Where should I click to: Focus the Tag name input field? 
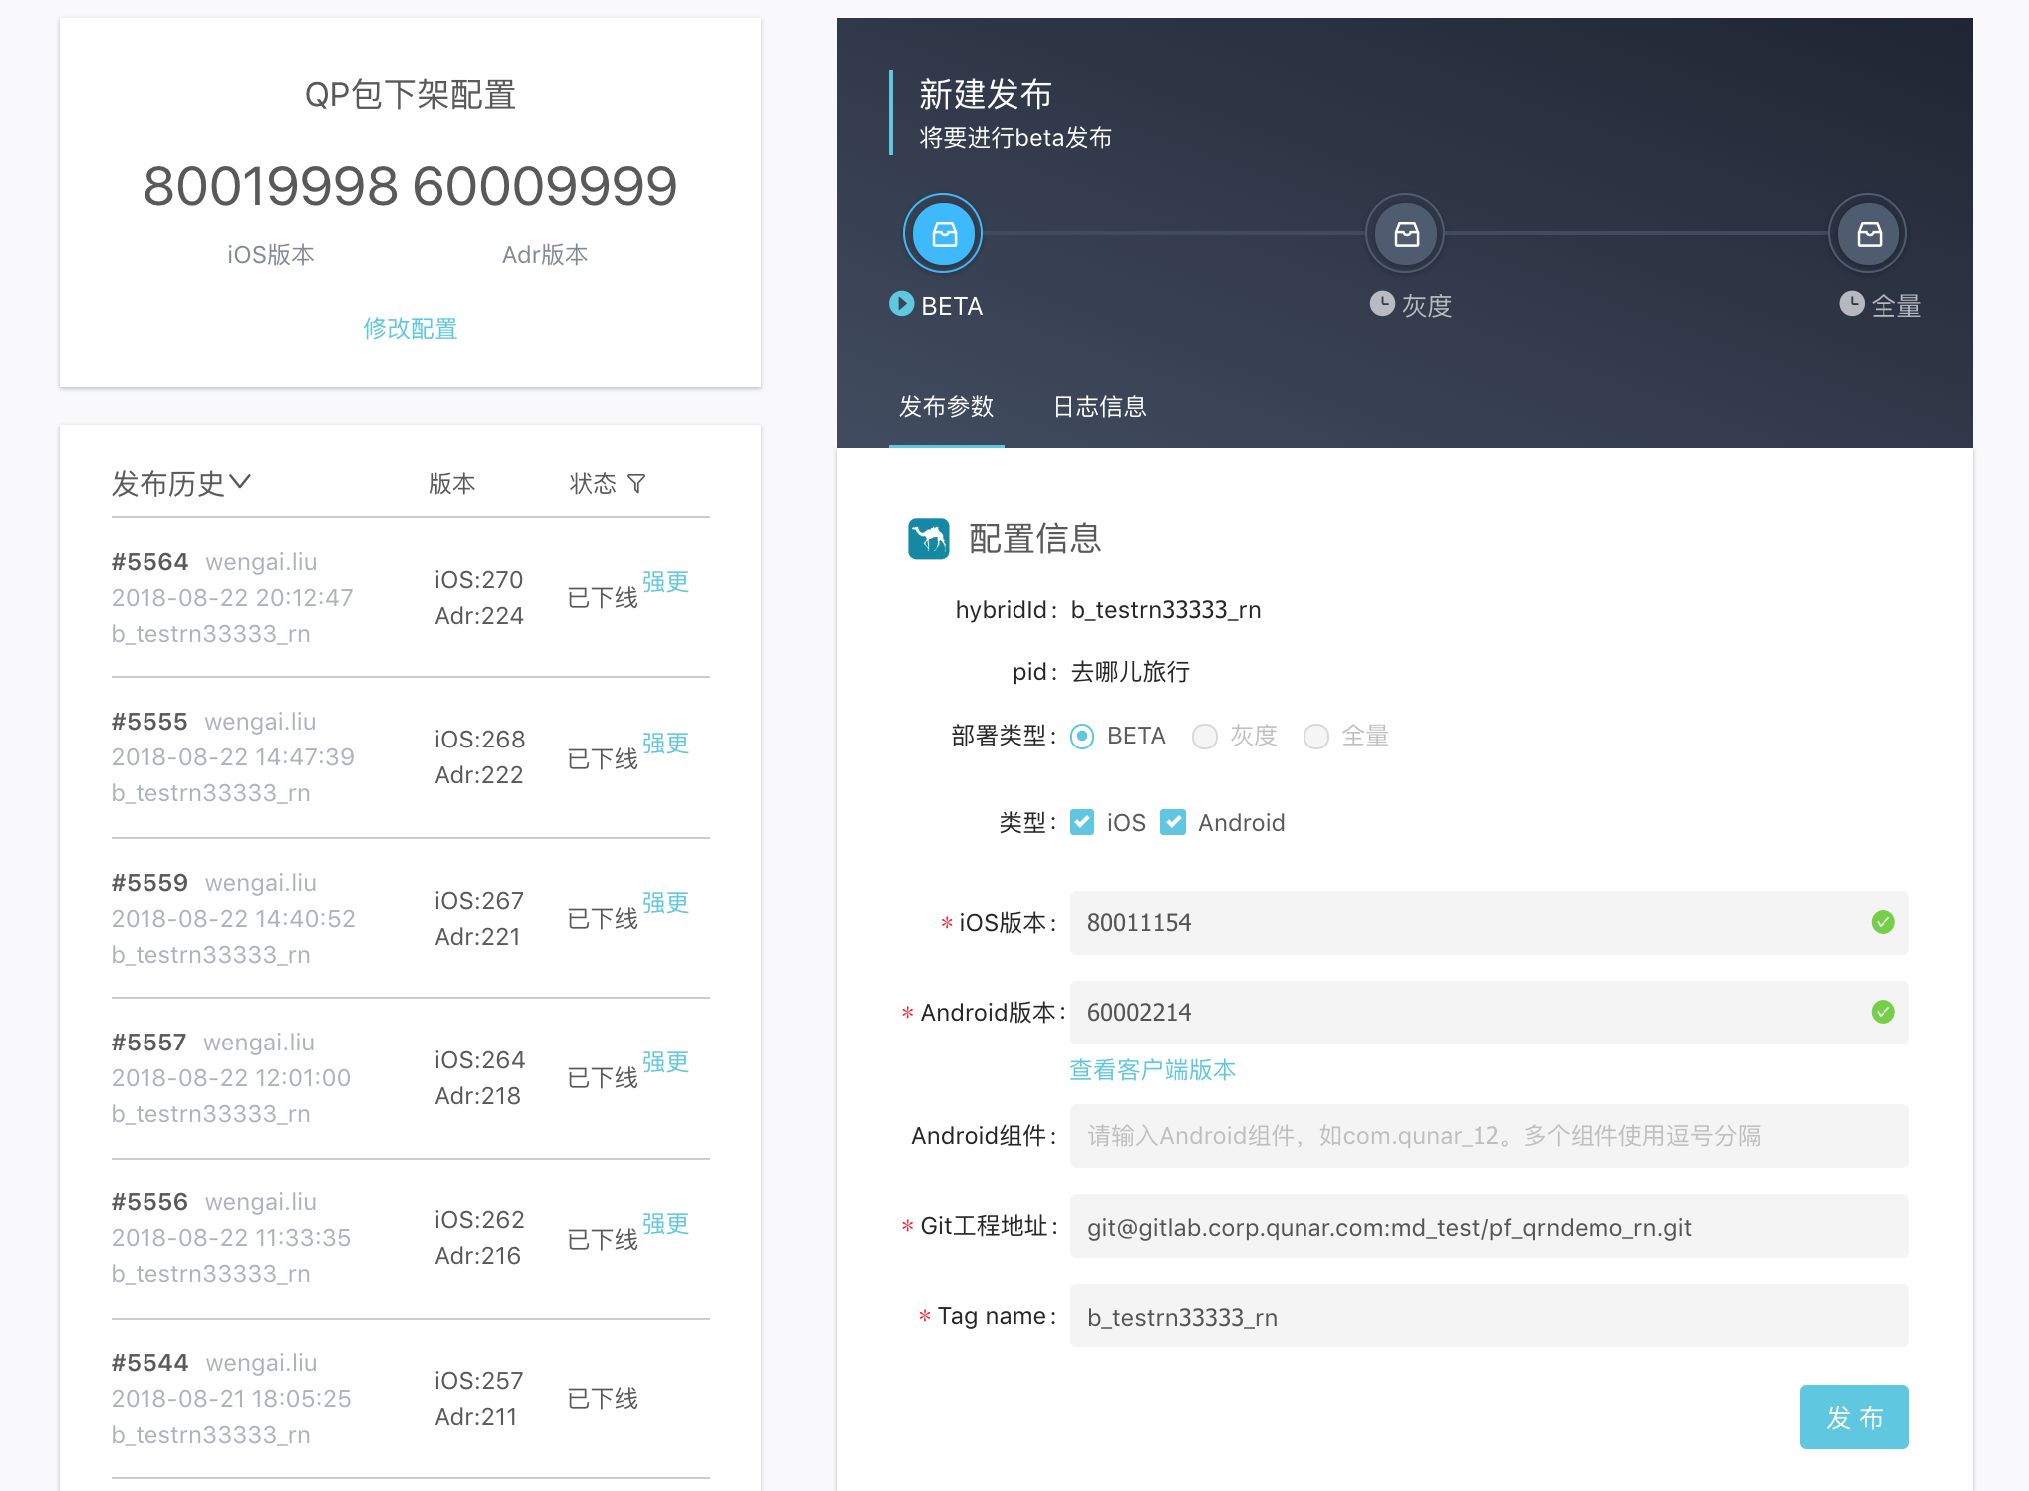click(1489, 1316)
